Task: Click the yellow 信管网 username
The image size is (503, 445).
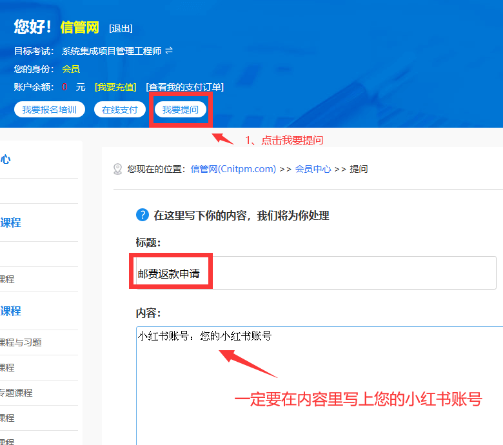Action: point(79,27)
